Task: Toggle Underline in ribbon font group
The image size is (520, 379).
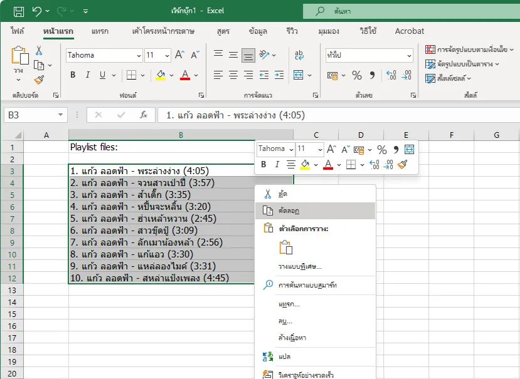Action: pos(102,75)
